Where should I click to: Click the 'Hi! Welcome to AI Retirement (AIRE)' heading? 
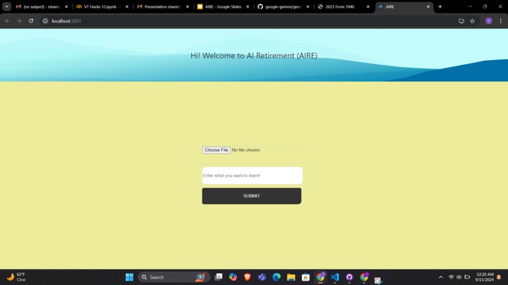[254, 55]
